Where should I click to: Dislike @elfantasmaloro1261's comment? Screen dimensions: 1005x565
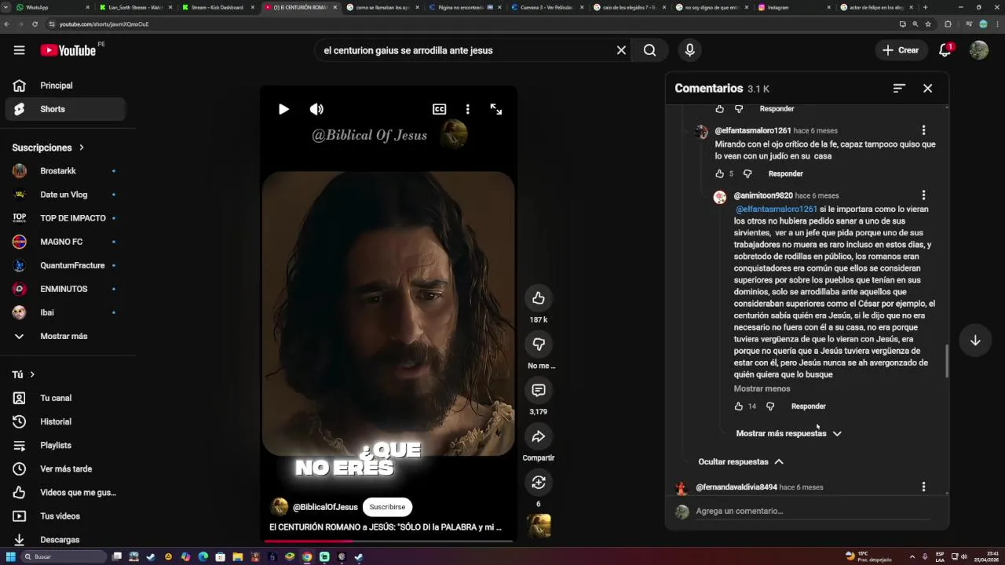[x=747, y=173]
